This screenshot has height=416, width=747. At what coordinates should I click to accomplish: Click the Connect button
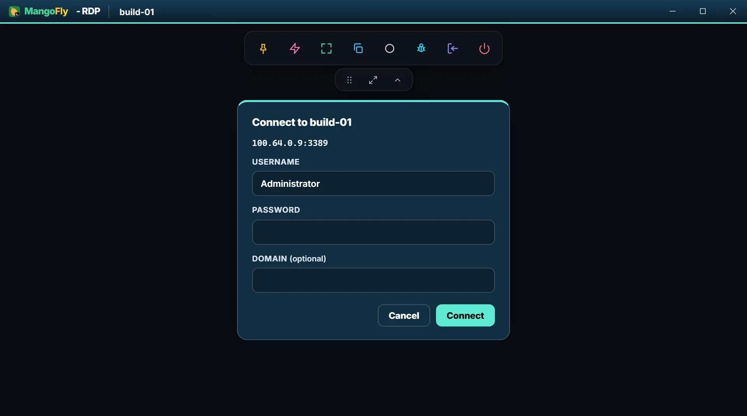click(465, 315)
